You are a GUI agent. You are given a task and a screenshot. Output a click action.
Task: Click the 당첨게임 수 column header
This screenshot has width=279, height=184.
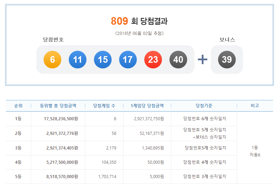coord(104,106)
